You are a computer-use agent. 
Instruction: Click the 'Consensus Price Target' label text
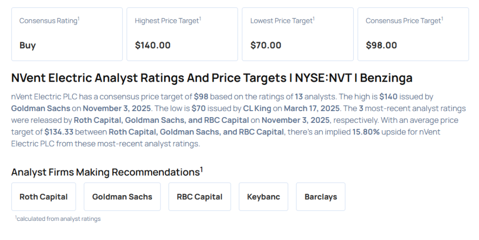pos(403,21)
